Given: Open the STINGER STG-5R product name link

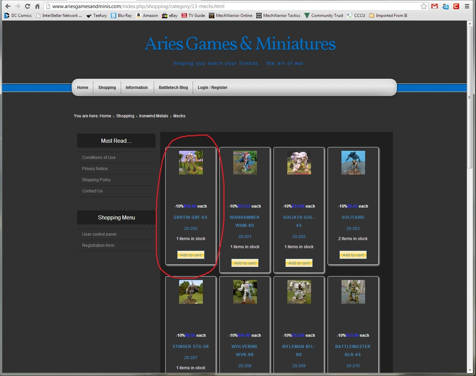Looking at the screenshot, I should (x=191, y=347).
